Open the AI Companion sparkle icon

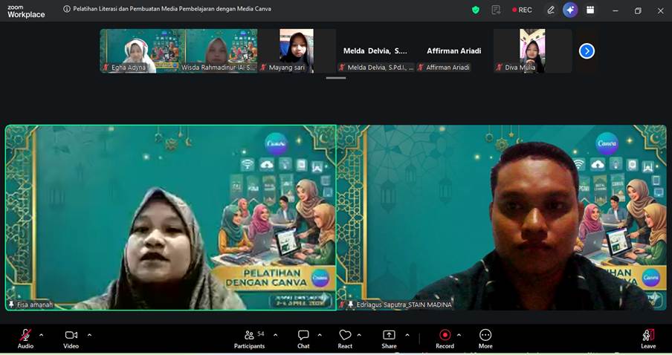click(x=570, y=10)
